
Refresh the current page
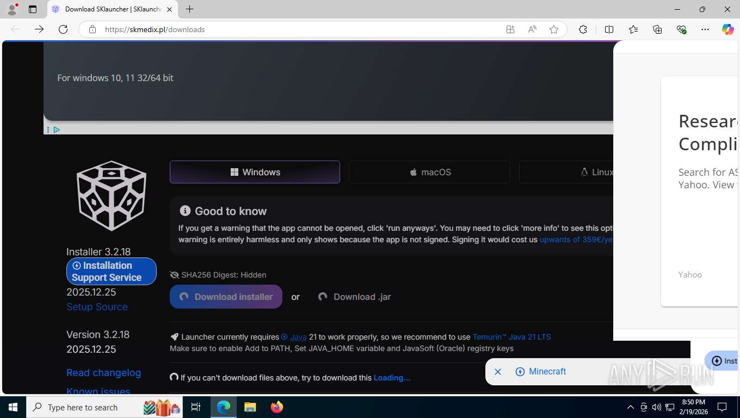pyautogui.click(x=63, y=29)
